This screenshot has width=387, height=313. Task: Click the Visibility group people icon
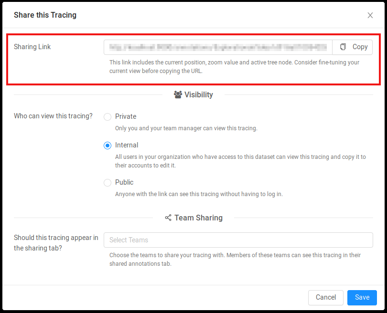[178, 94]
